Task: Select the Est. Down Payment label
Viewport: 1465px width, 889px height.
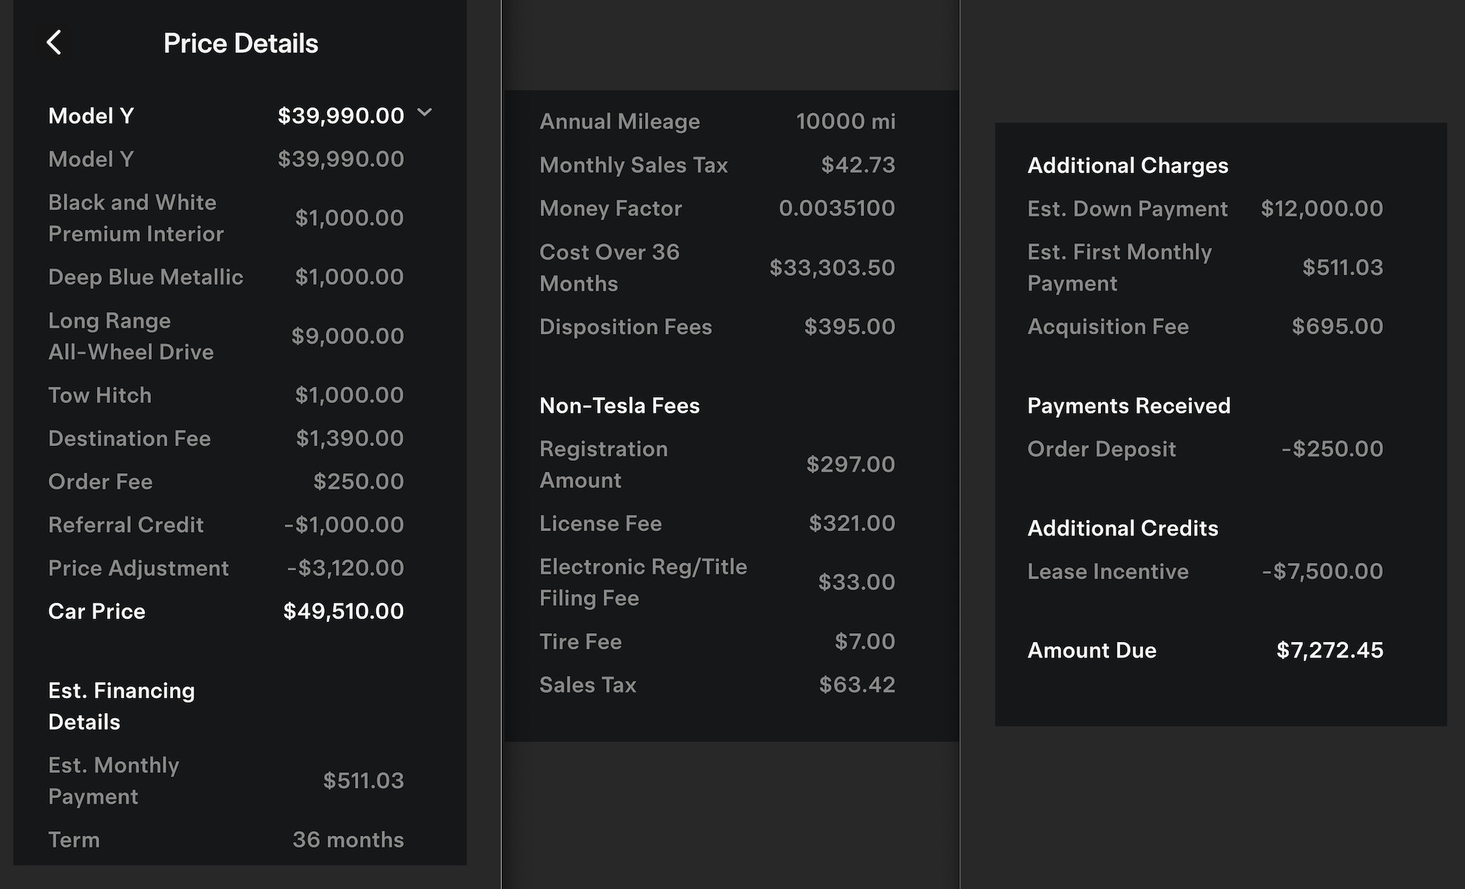Action: click(1128, 209)
